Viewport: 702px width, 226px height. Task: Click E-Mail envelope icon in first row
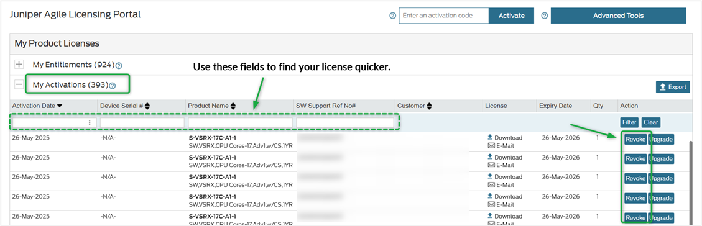tap(491, 146)
